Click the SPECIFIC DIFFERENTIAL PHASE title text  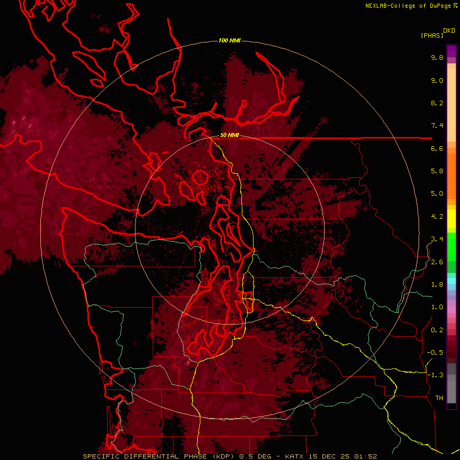click(145, 456)
